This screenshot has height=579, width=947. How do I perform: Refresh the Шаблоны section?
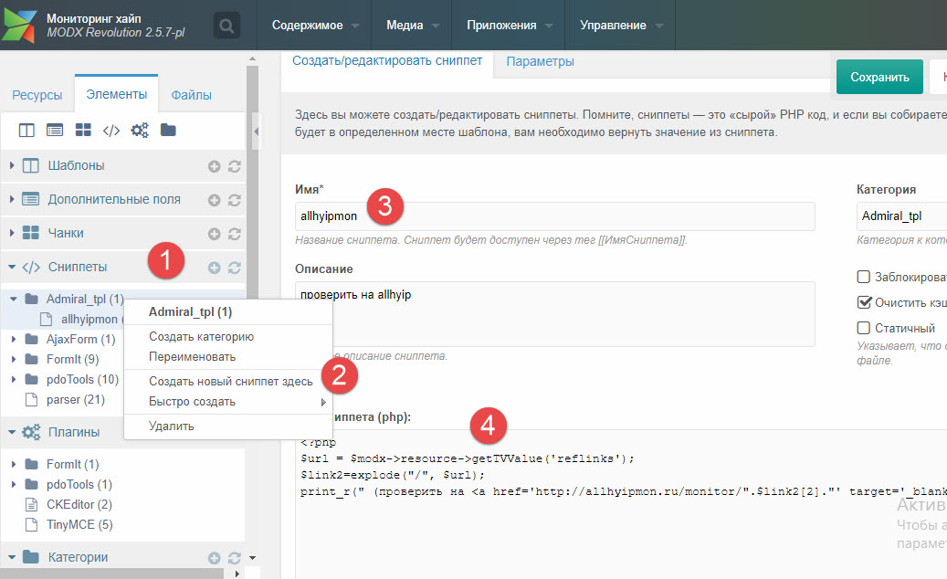[235, 166]
